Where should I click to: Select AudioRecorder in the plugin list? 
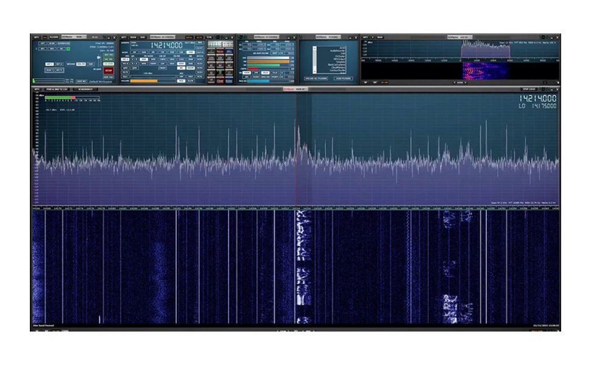(337, 50)
